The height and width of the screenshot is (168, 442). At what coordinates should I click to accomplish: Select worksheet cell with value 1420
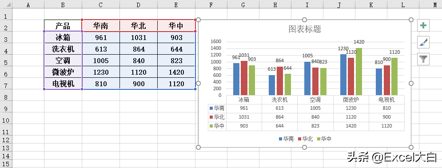[x=176, y=72]
